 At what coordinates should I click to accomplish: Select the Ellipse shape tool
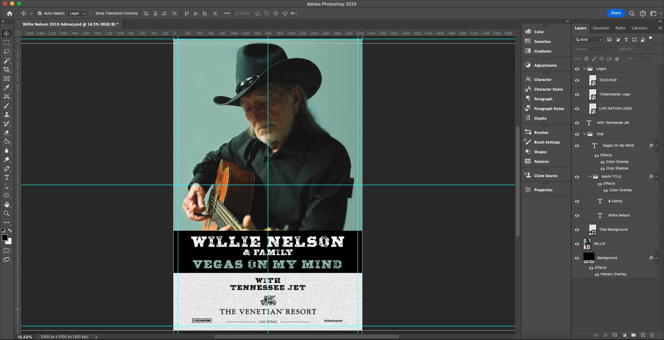[x=7, y=195]
